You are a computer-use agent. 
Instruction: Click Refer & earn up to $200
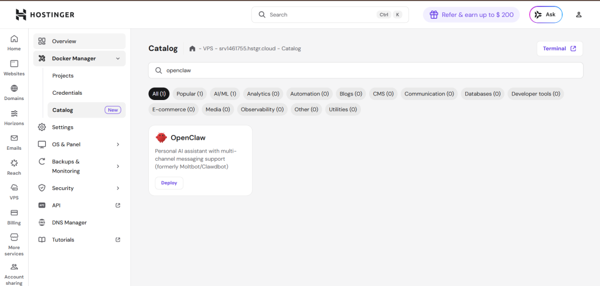471,15
